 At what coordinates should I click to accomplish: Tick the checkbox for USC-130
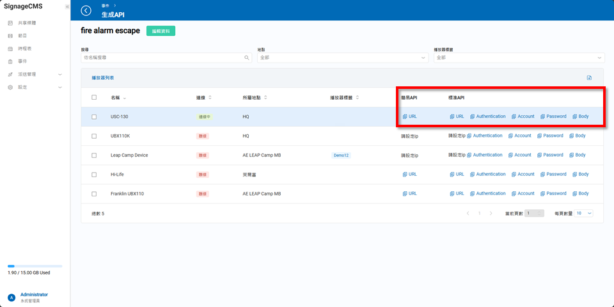[x=94, y=116]
